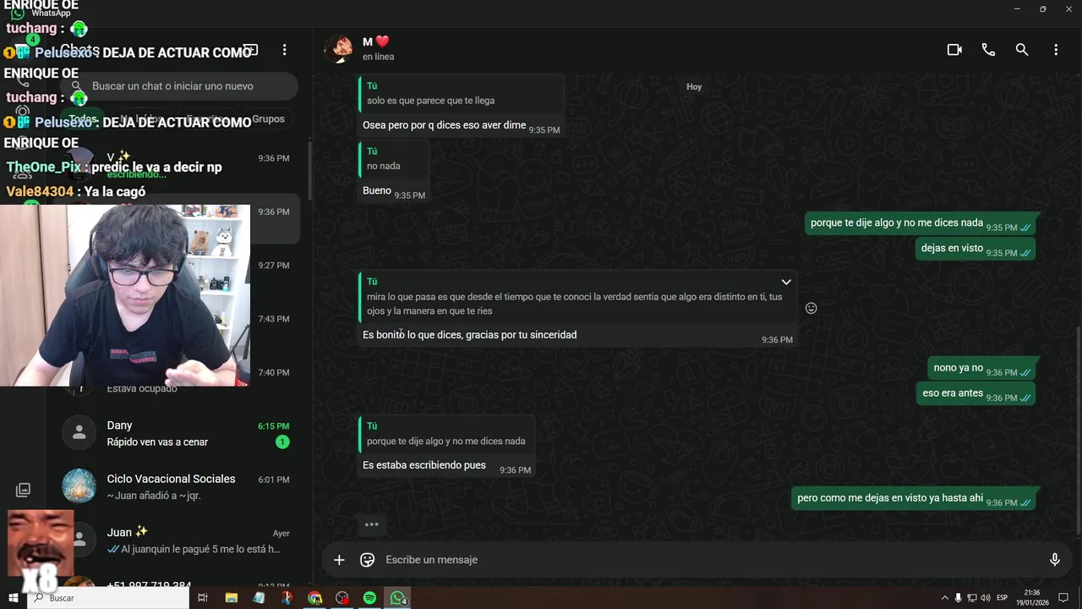Select message 'Osea pero por q dices eso aver dime'
1082x609 pixels.
coord(445,125)
